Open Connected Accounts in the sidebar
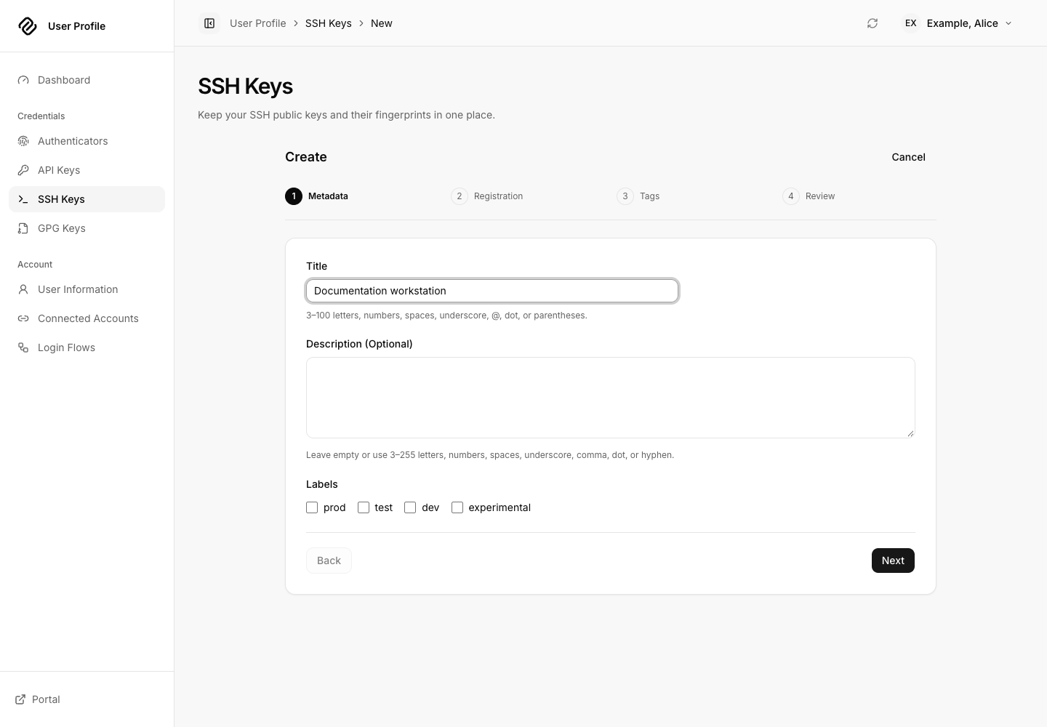 pos(87,318)
